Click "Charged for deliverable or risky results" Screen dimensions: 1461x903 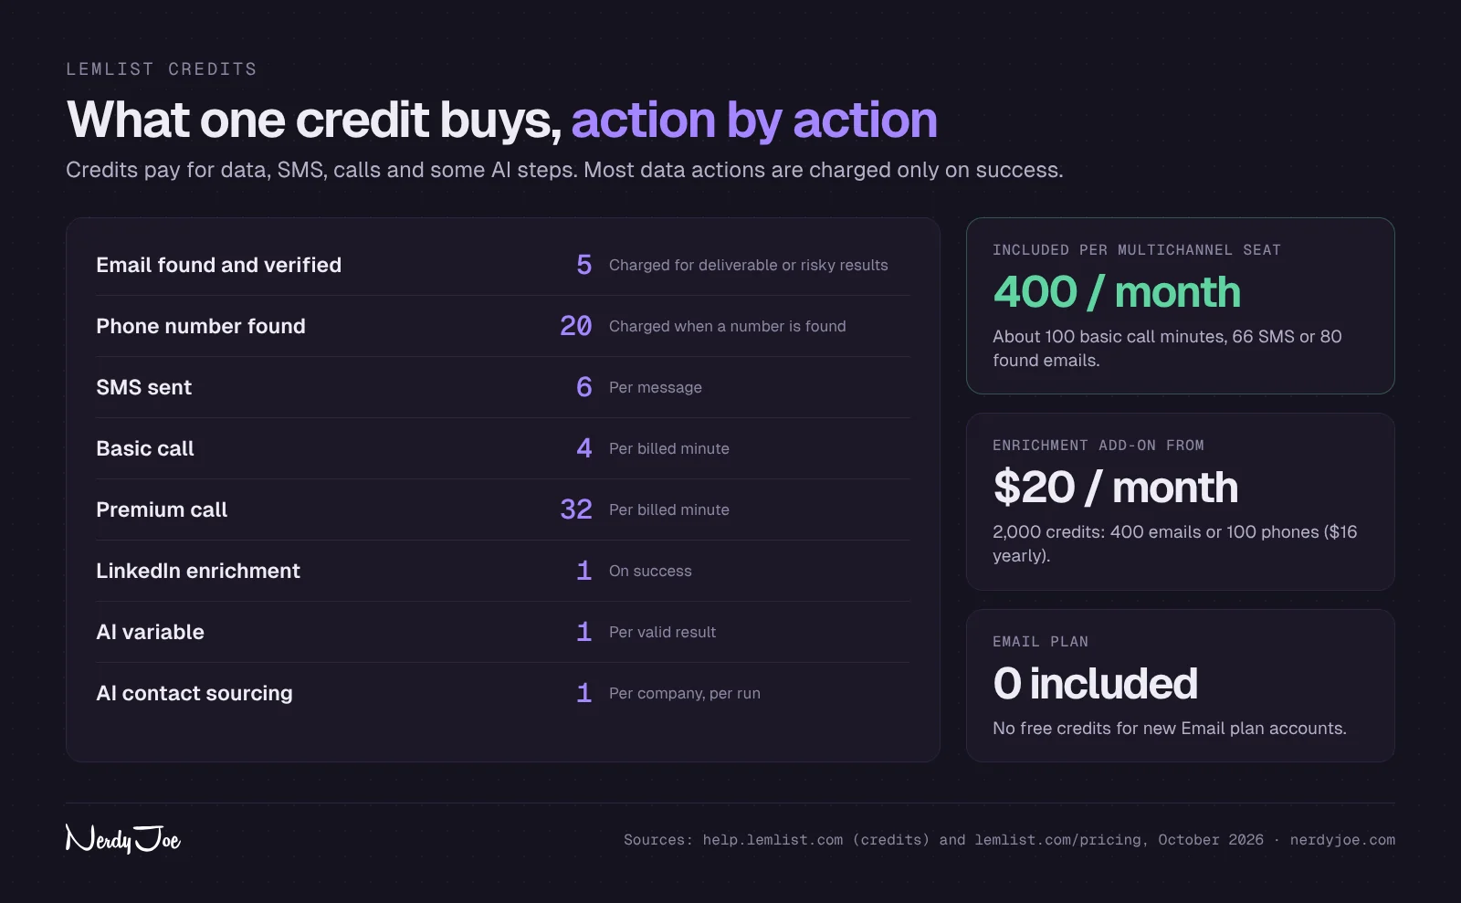(x=749, y=265)
